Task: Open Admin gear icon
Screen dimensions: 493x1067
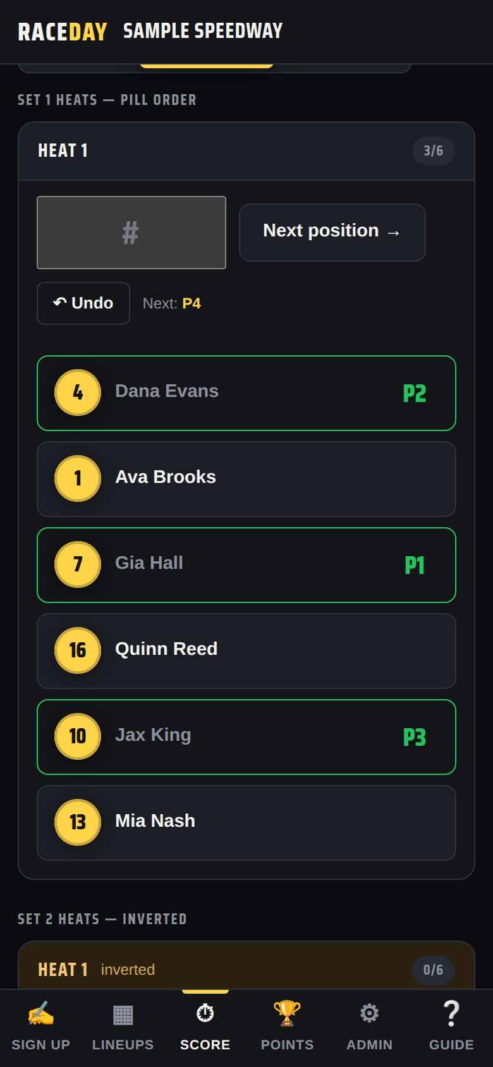Action: 369,1014
